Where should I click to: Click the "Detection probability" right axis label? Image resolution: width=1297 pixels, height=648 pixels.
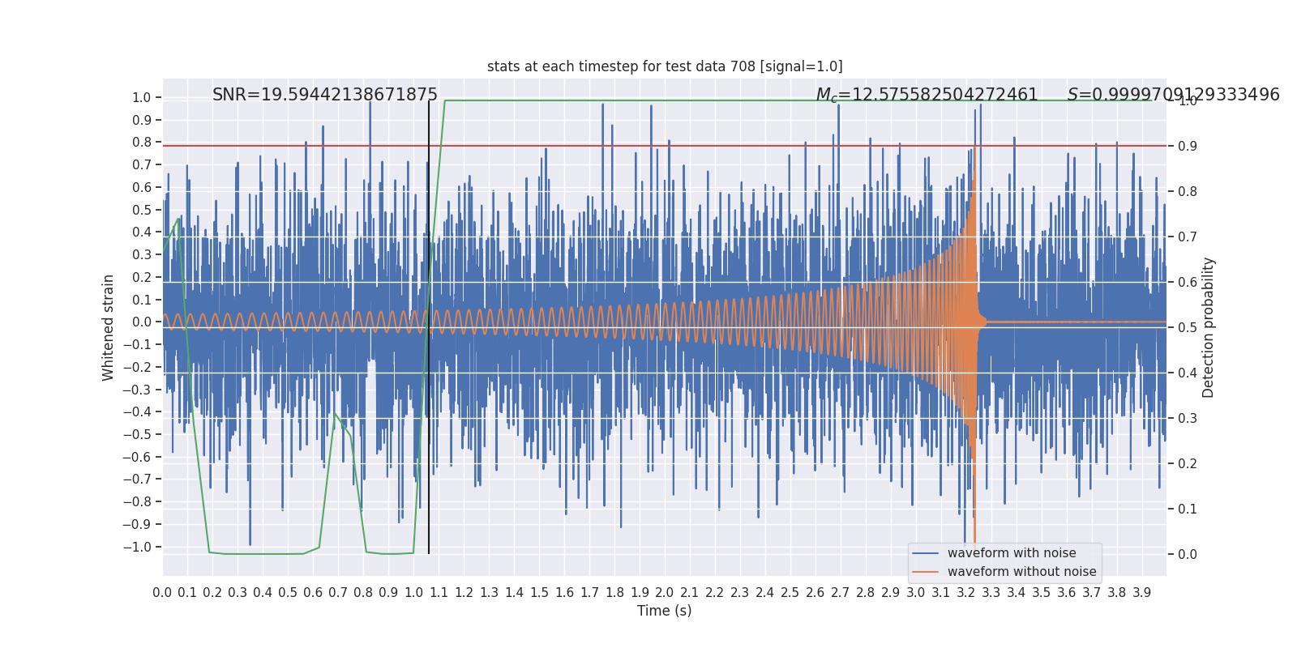coord(1209,327)
